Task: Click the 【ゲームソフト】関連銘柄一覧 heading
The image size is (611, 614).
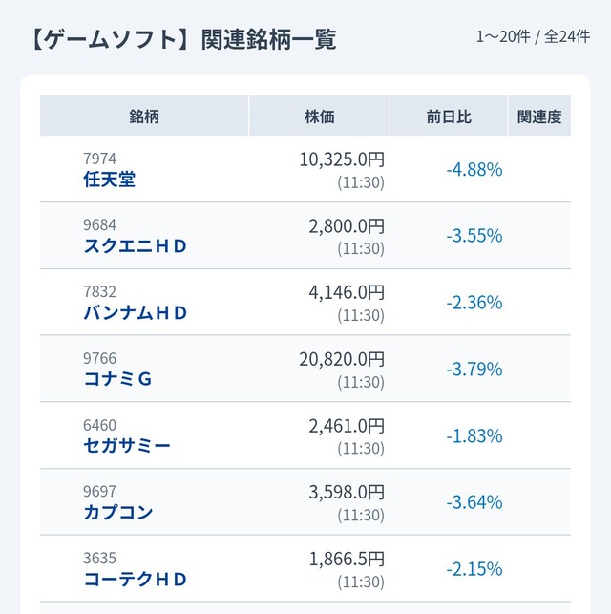Action: pos(178,39)
